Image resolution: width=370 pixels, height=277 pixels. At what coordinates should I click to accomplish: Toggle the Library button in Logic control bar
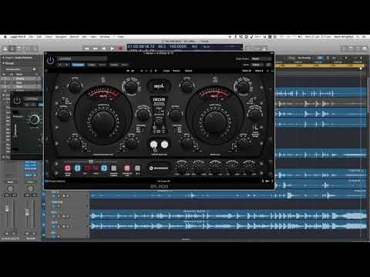[5, 48]
